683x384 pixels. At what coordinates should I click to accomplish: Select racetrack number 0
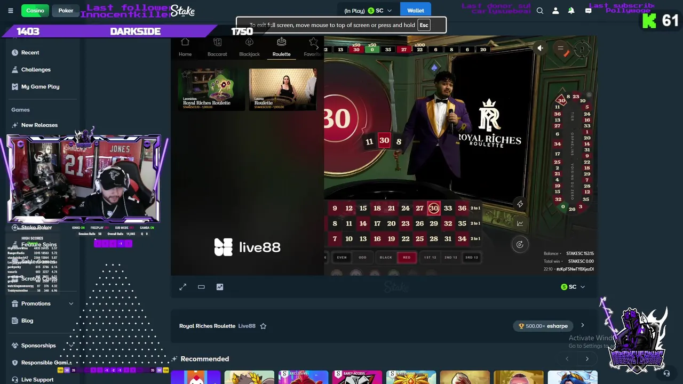point(563,207)
